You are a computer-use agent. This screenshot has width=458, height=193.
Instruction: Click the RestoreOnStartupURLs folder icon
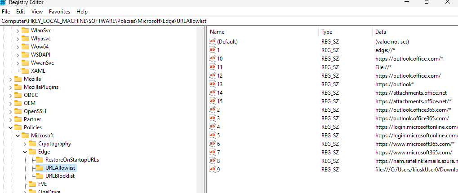(x=40, y=160)
